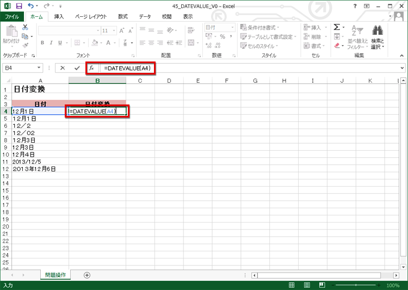Image resolution: width=408 pixels, height=290 pixels.
Task: Apply comma style number format
Action: (231, 36)
